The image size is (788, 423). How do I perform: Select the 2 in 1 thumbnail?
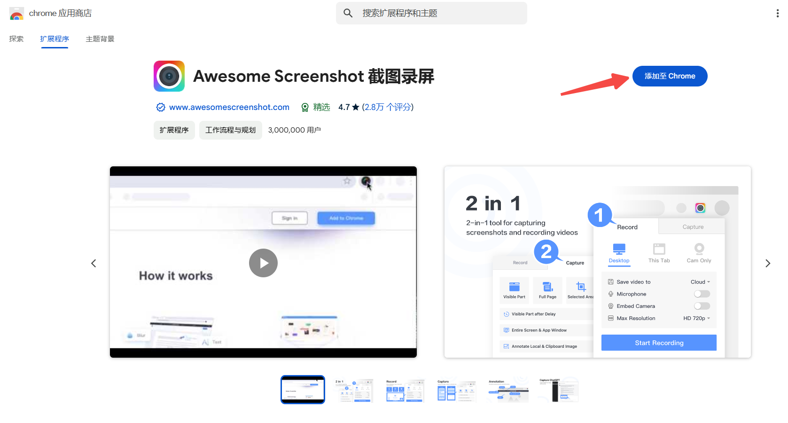coord(354,391)
